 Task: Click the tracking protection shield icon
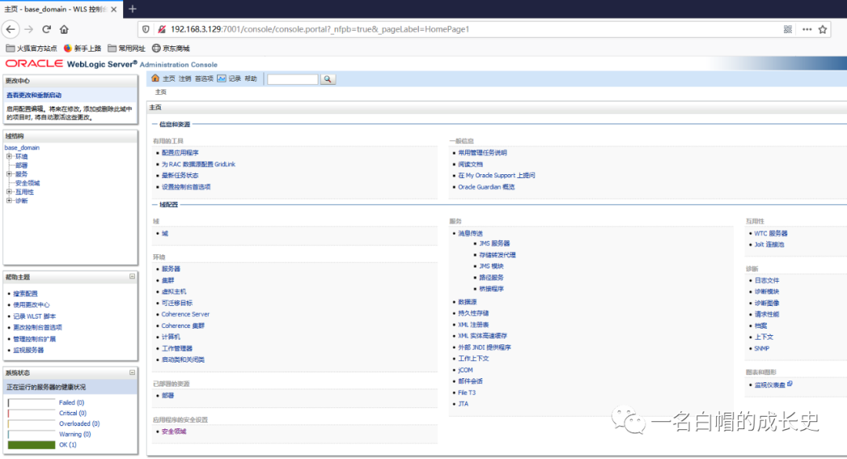(146, 29)
